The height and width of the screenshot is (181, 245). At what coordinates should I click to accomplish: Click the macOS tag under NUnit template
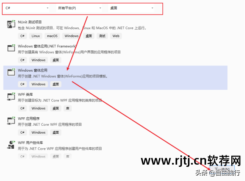(52, 36)
